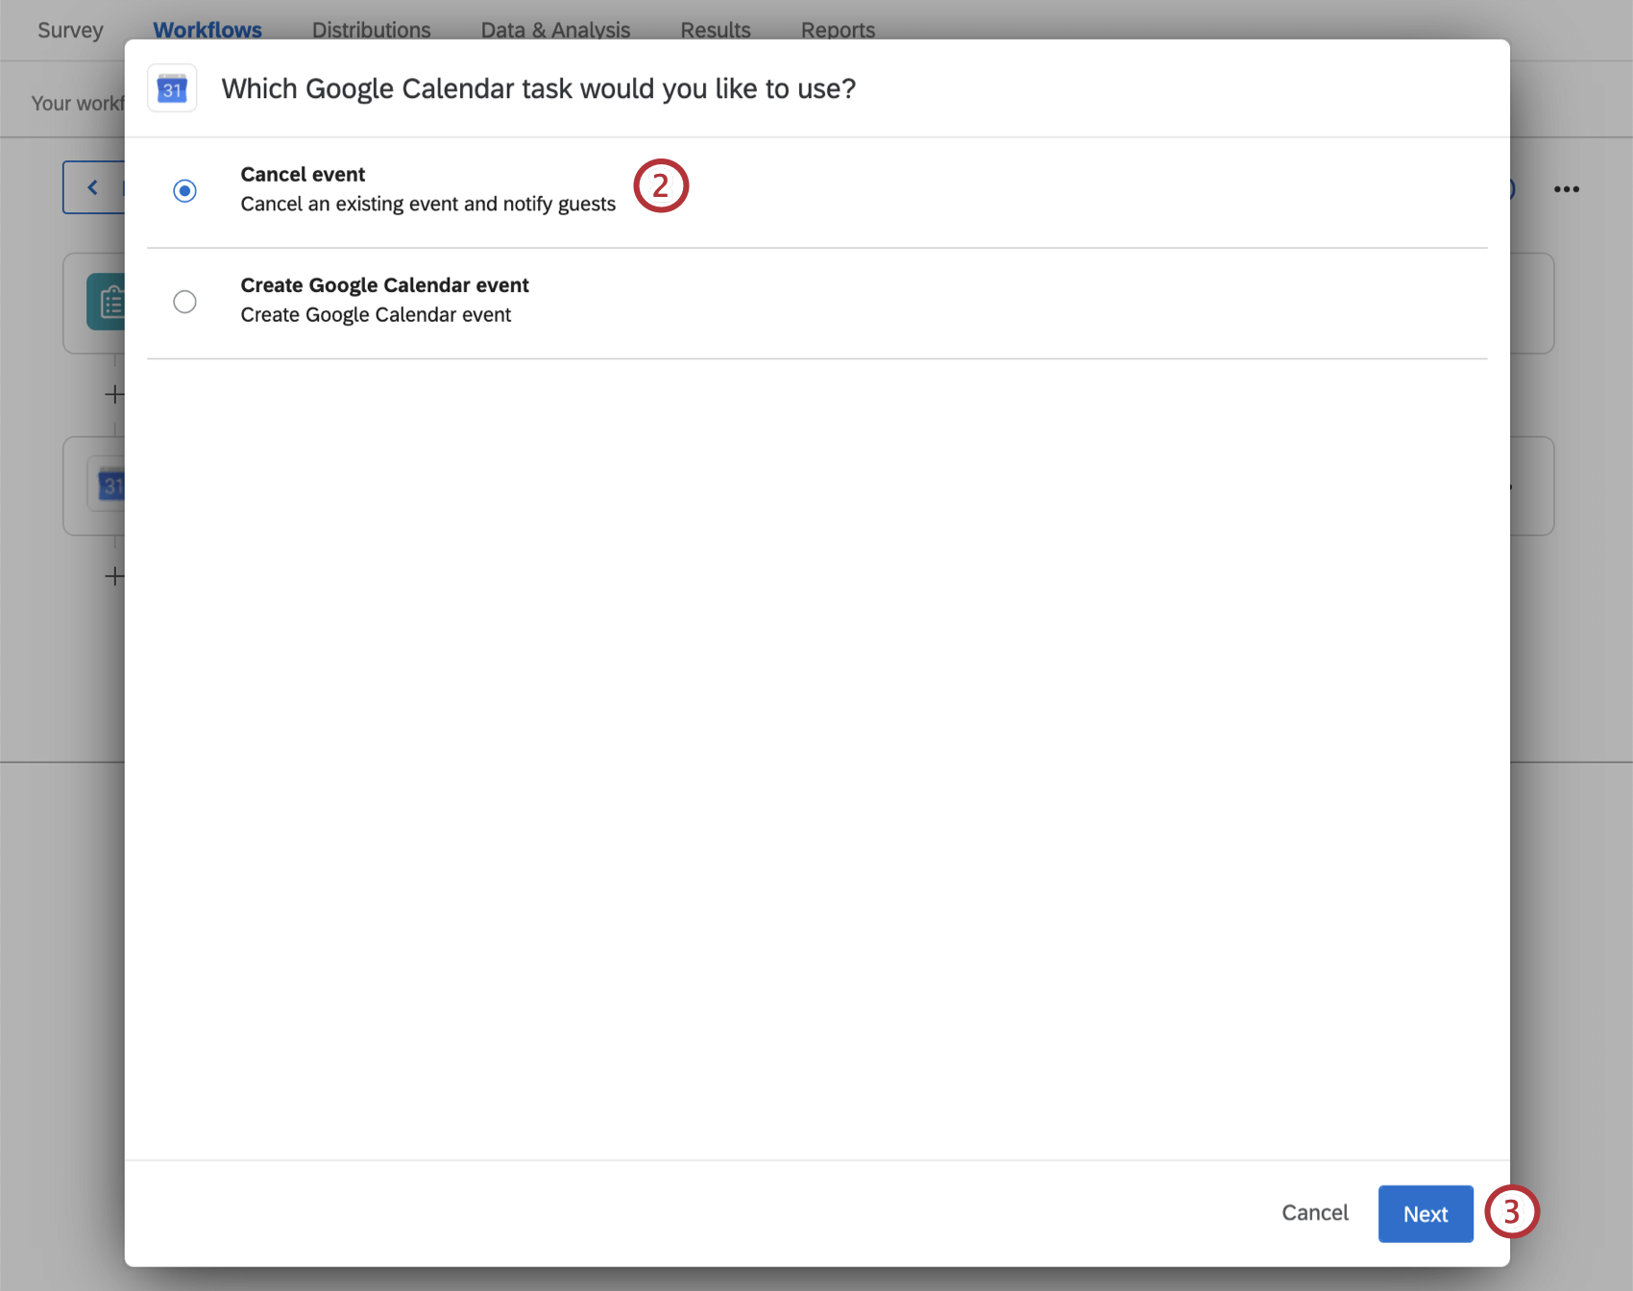The width and height of the screenshot is (1633, 1291).
Task: Click the clipboard icon inside the first workflow card
Action: click(111, 302)
